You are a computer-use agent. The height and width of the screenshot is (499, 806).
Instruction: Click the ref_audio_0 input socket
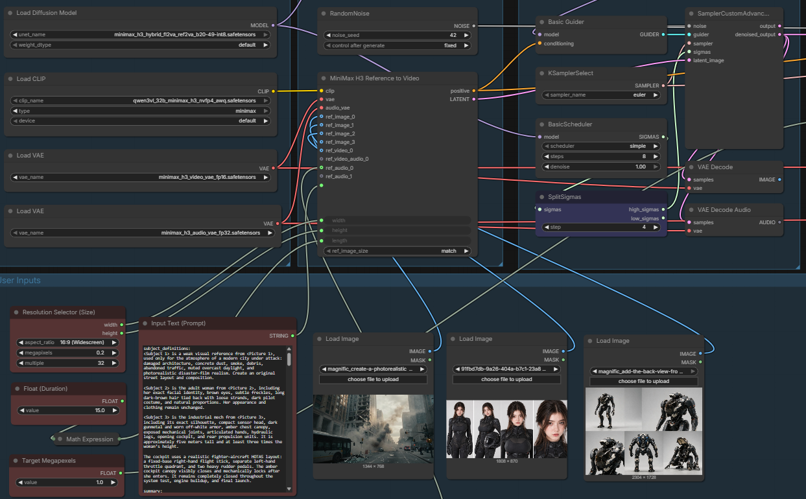[321, 168]
